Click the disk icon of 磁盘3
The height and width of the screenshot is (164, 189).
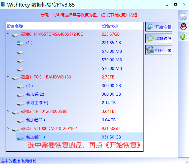click(16, 130)
